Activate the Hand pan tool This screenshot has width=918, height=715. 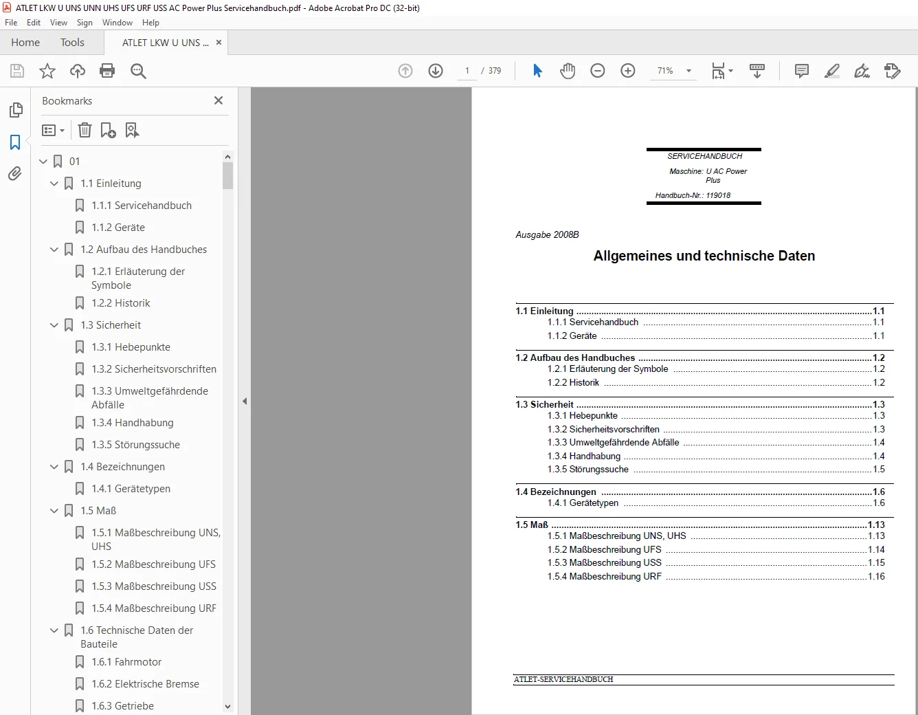[568, 71]
